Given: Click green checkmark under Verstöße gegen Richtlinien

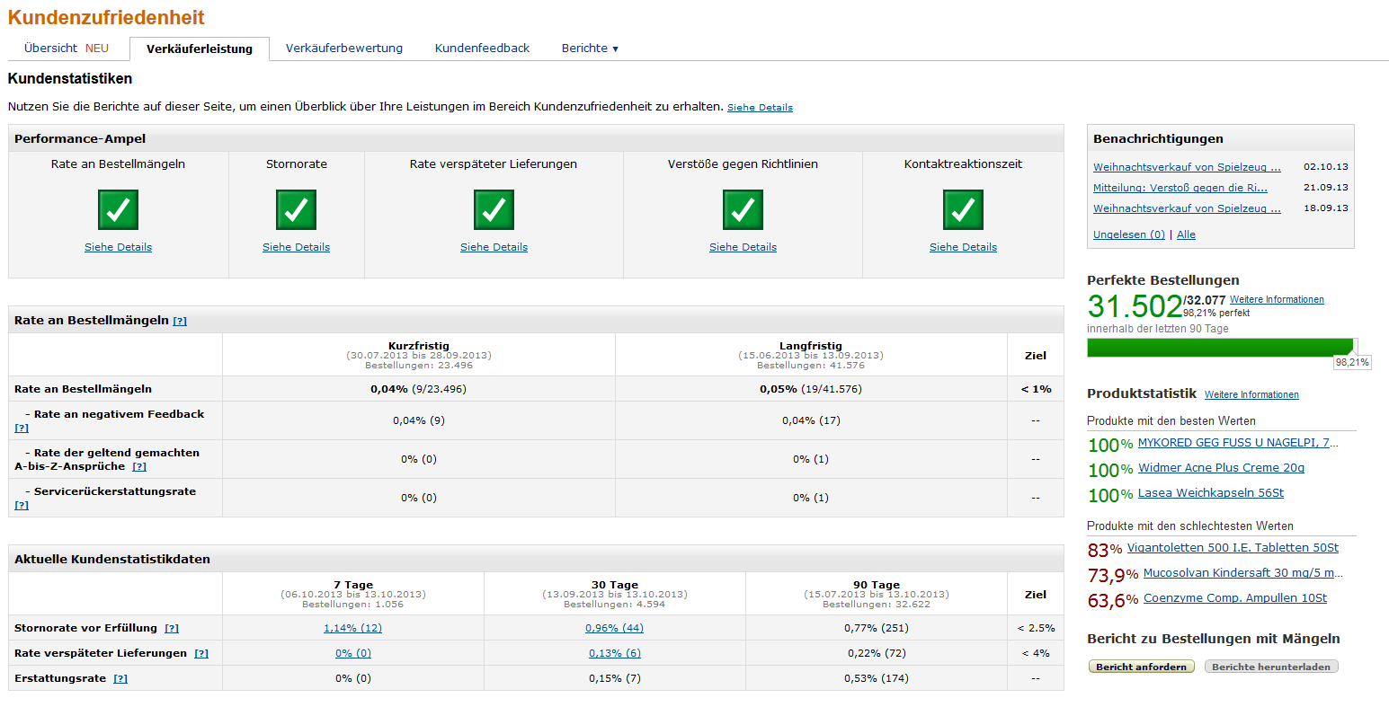Looking at the screenshot, I should pyautogui.click(x=743, y=209).
